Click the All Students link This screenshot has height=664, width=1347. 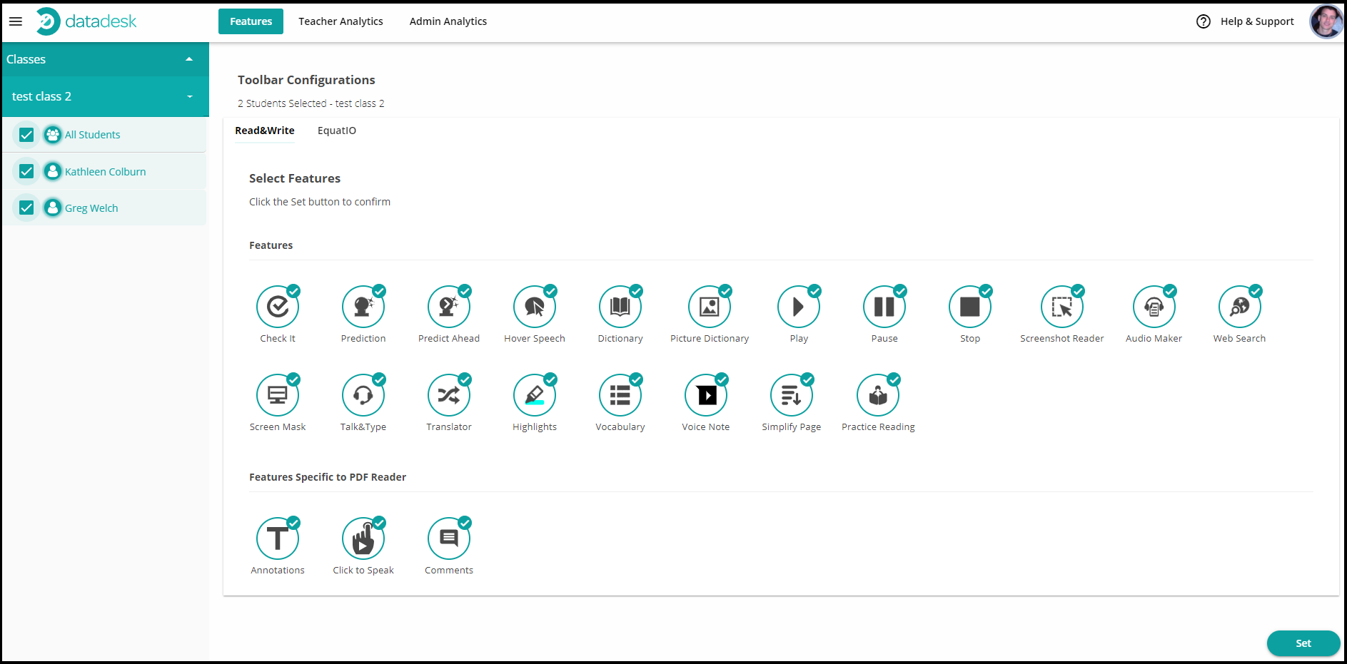click(x=93, y=135)
